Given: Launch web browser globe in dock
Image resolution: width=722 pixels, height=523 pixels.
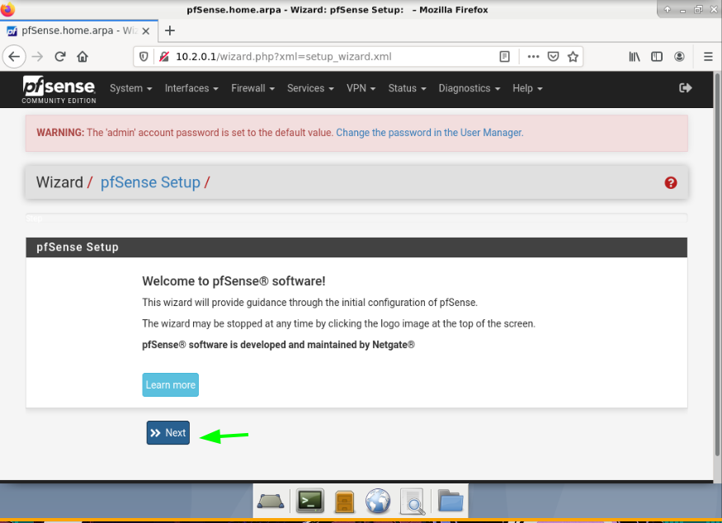Looking at the screenshot, I should click(x=378, y=501).
